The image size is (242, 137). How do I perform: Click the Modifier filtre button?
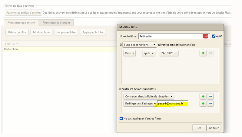point(41,32)
